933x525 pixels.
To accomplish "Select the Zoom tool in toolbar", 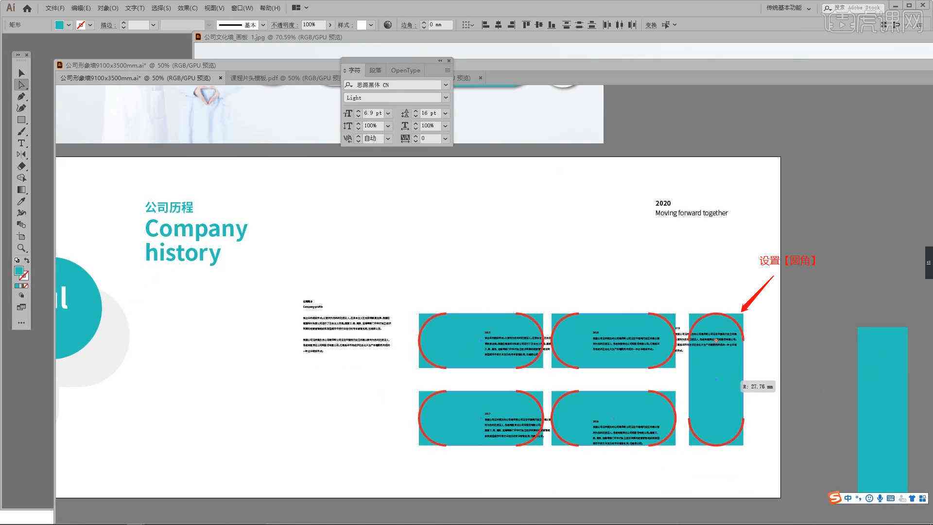I will [x=22, y=249].
